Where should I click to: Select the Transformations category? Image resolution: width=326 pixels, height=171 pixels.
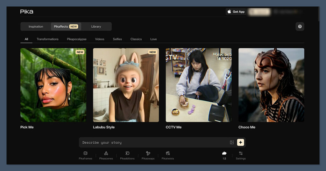click(48, 39)
